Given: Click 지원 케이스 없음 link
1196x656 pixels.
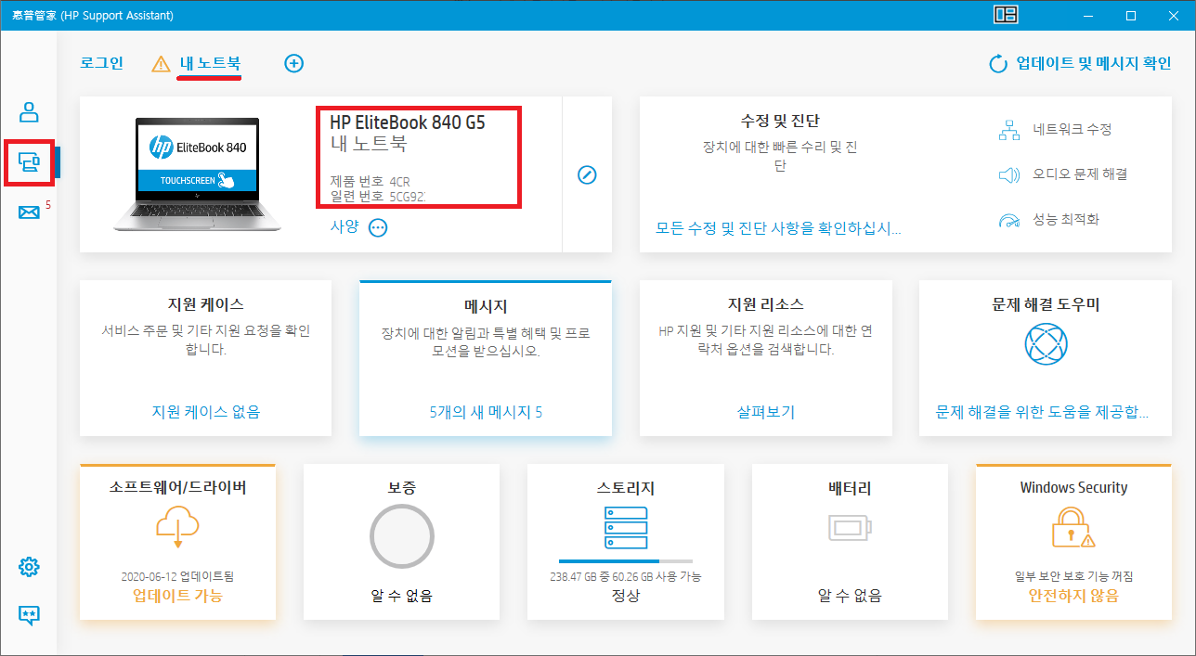Looking at the screenshot, I should (x=206, y=412).
